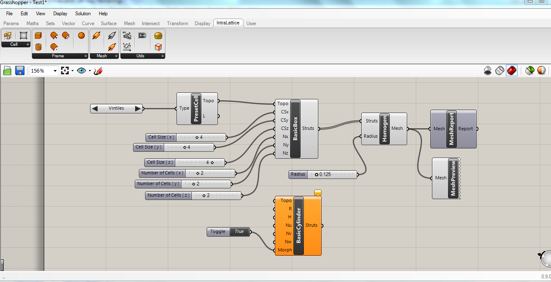Click the yellow balloon on BasicCylinder

point(318,193)
